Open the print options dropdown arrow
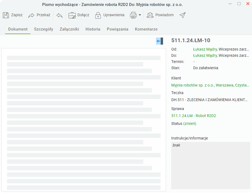Viewport: 252px width, 193px height. pos(140,15)
